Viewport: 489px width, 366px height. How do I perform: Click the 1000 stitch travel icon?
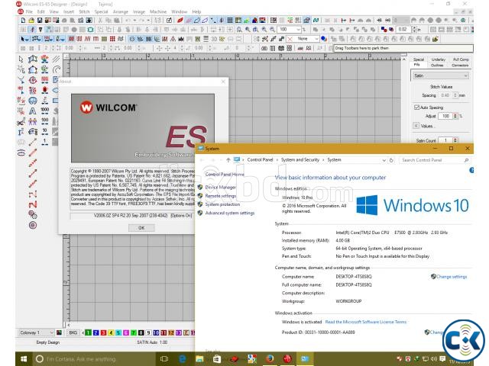44,111
